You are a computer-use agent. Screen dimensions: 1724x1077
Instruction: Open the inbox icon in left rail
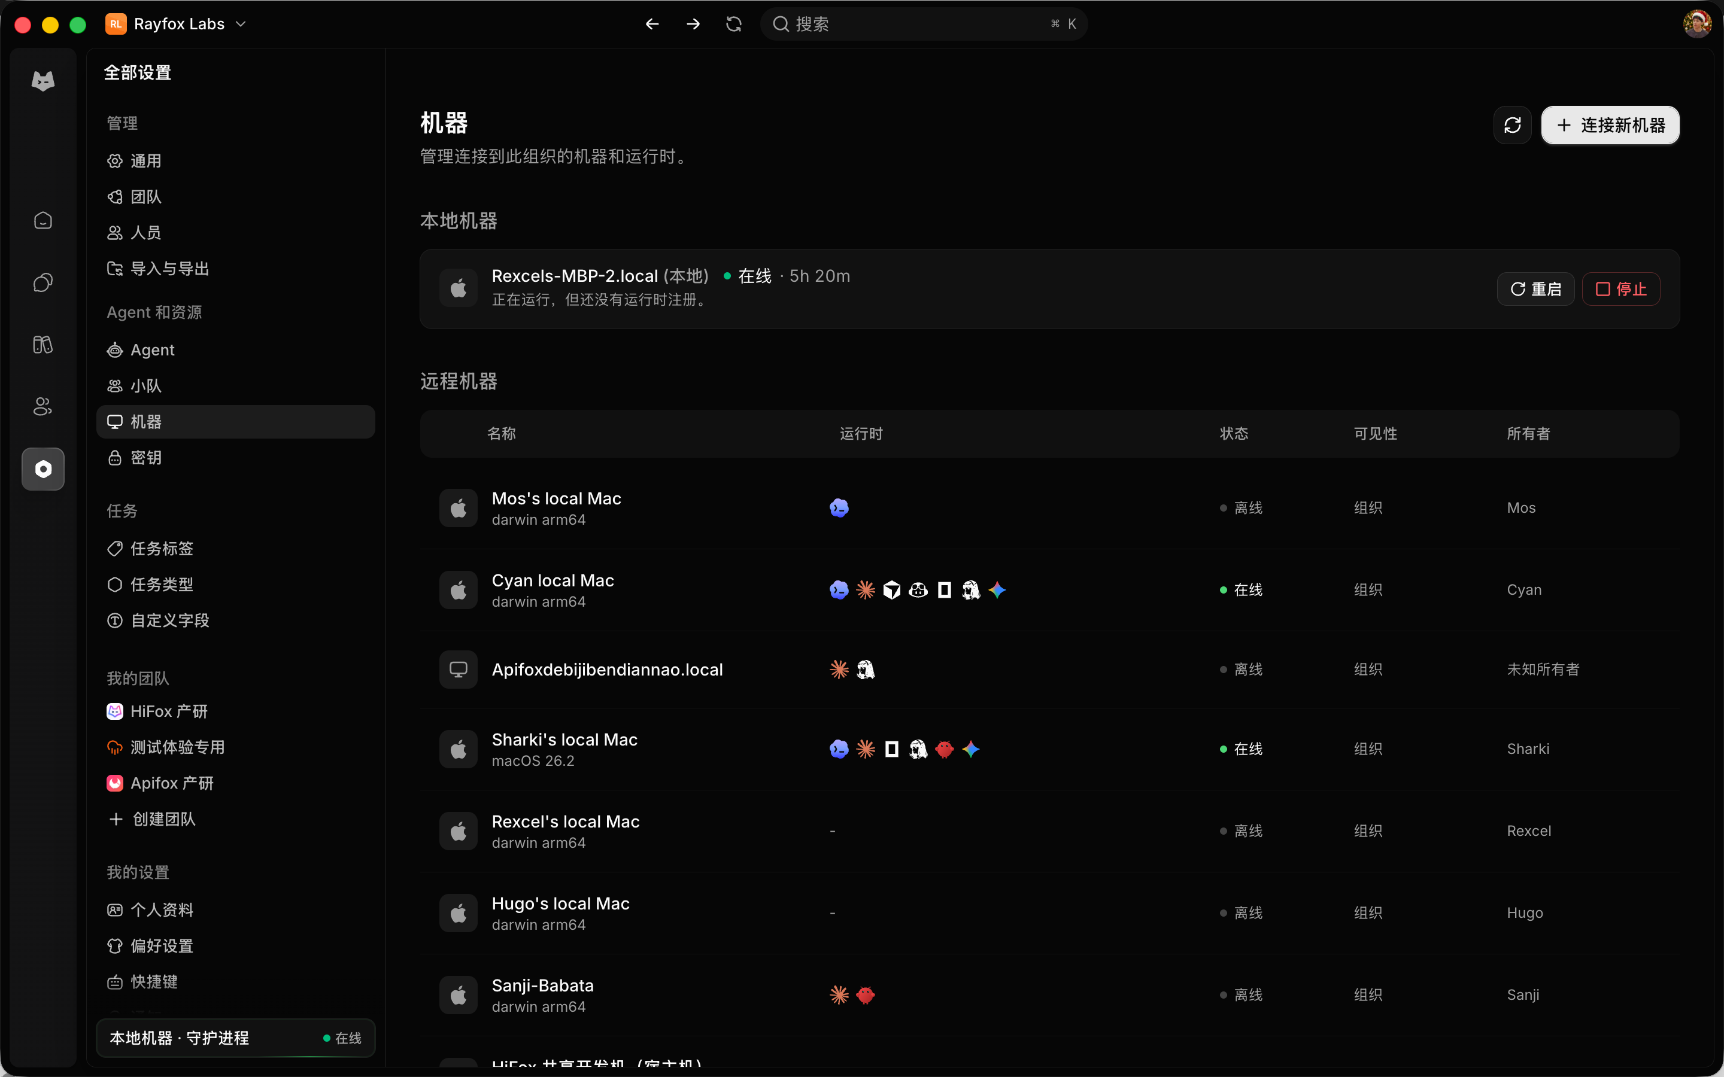43,221
